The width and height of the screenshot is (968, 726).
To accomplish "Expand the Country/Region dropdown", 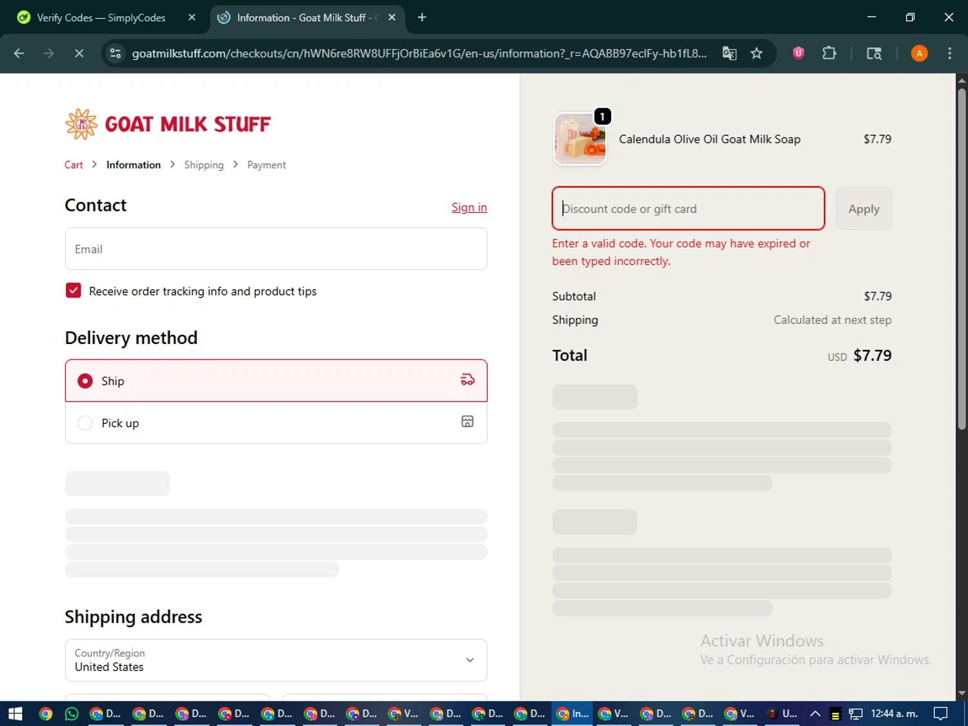I will [x=276, y=660].
